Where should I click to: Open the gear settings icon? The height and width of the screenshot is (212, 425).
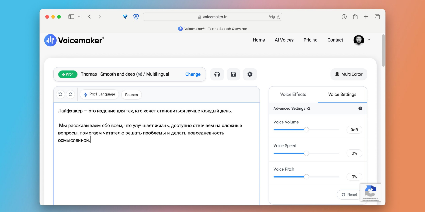(250, 74)
